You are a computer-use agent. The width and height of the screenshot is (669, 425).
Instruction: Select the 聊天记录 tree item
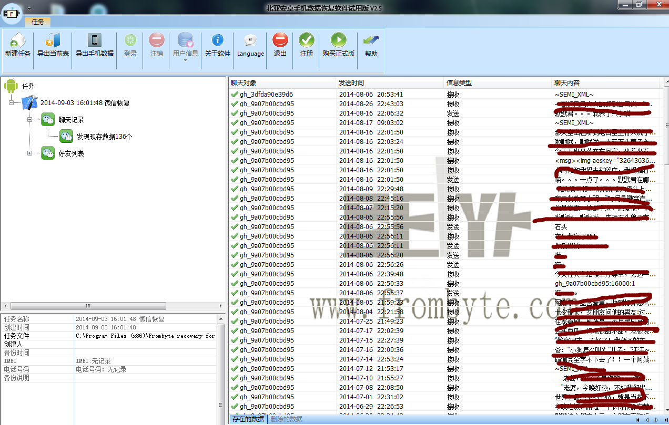pyautogui.click(x=71, y=120)
